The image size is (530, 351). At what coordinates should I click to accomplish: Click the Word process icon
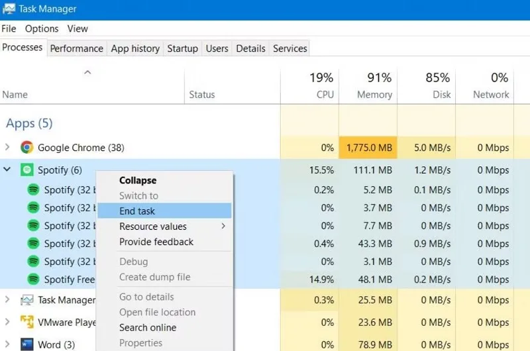coord(26,344)
